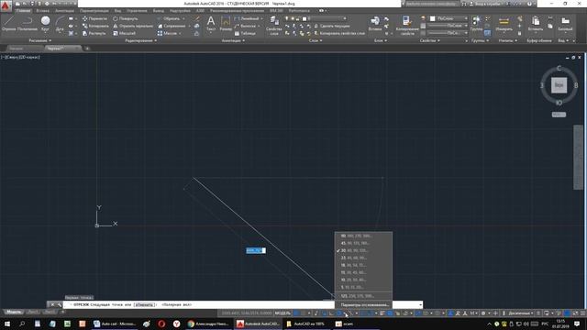Select the Отрезок (Line) tool
The height and width of the screenshot is (330, 587).
pyautogui.click(x=8, y=23)
